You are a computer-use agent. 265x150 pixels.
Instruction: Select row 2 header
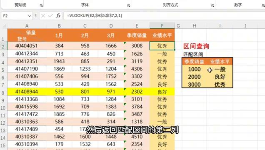tap(3, 46)
